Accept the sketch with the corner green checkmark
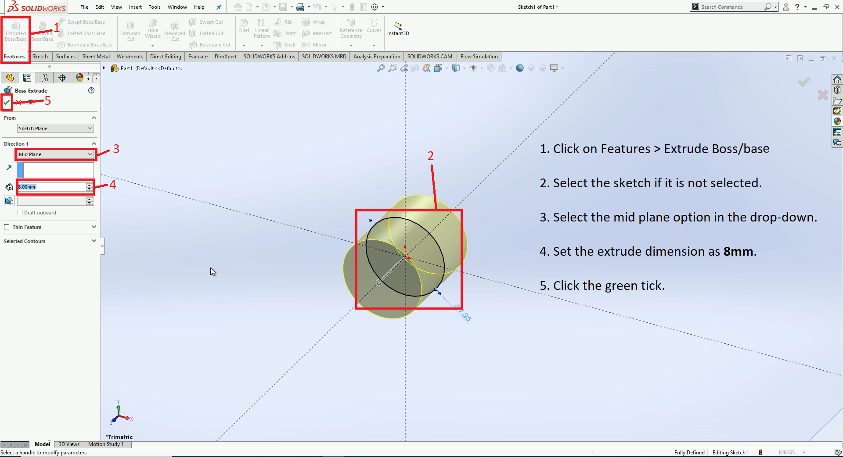The height and width of the screenshot is (457, 843). pyautogui.click(x=804, y=82)
